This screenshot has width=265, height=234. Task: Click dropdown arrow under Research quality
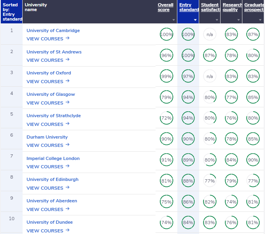(238, 20)
